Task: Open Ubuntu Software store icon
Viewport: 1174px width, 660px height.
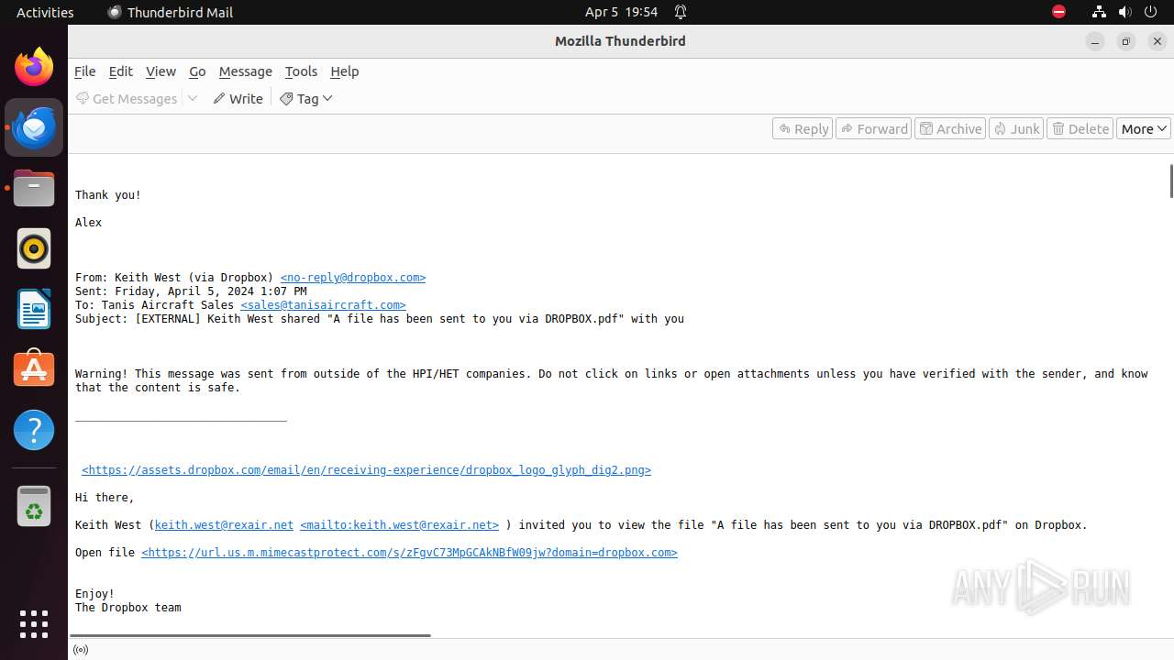Action: point(34,369)
